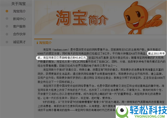Open the 新闻中心 sidebar item
The height and width of the screenshot is (118, 167).
[x=19, y=19]
